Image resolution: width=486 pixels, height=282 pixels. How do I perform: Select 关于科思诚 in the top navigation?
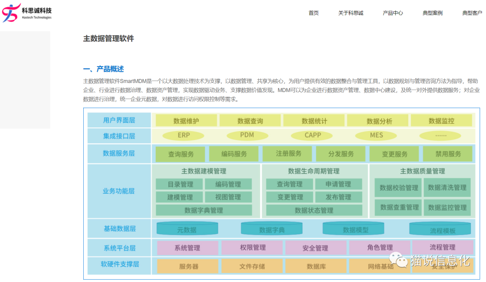[x=351, y=13]
